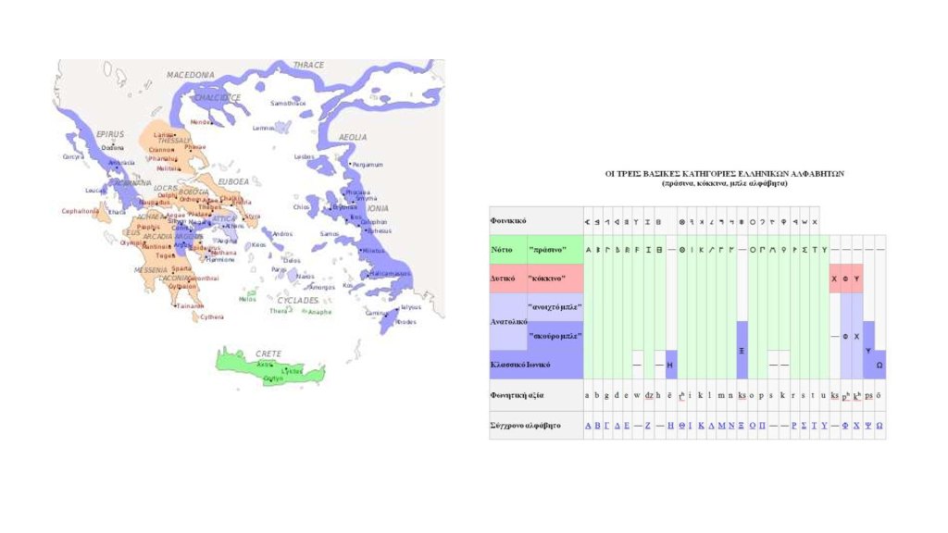Select the Cephallonia label on the map
Screen dimensions: 948x533
[81, 211]
